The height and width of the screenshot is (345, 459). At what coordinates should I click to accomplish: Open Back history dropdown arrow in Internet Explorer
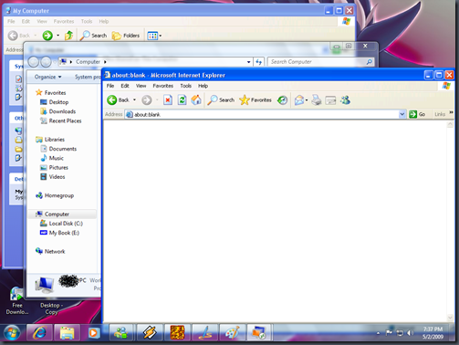pos(134,99)
